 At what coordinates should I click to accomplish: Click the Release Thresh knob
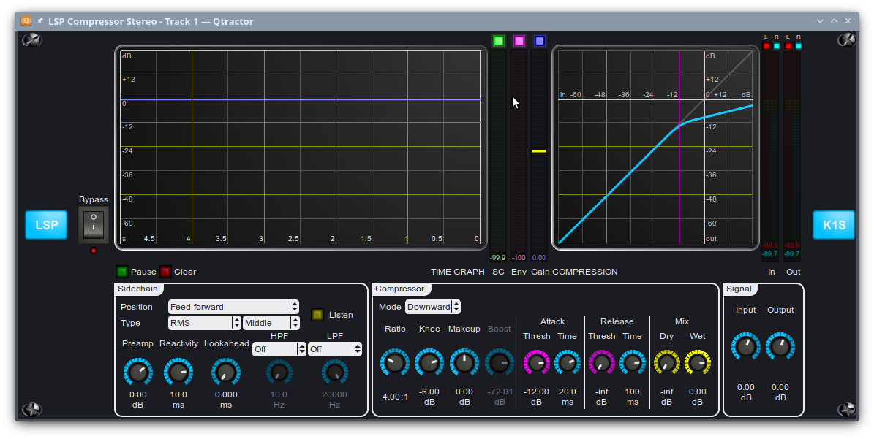pos(601,363)
